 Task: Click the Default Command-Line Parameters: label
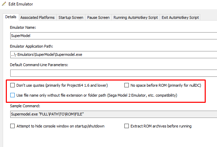click(x=39, y=65)
